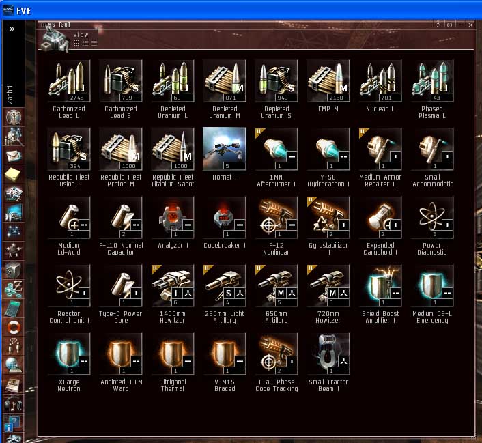The width and height of the screenshot is (482, 443).
Task: Open the chat channels people icon
Action: (14, 347)
